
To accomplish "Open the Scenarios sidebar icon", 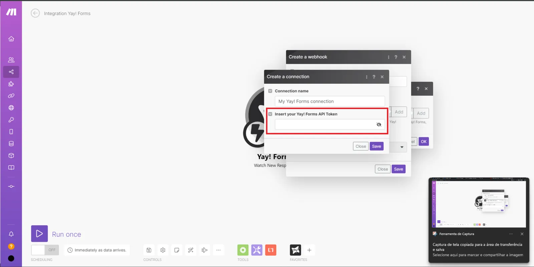I will (x=11, y=72).
